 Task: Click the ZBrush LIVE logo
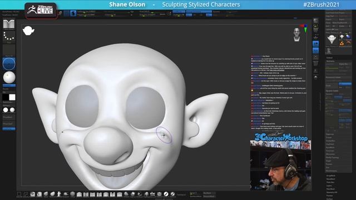click(41, 10)
